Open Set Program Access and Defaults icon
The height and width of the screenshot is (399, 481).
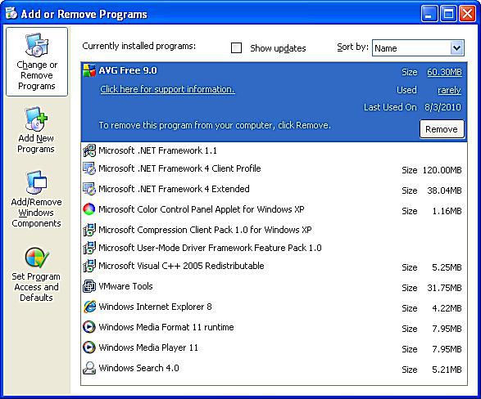pyautogui.click(x=36, y=258)
